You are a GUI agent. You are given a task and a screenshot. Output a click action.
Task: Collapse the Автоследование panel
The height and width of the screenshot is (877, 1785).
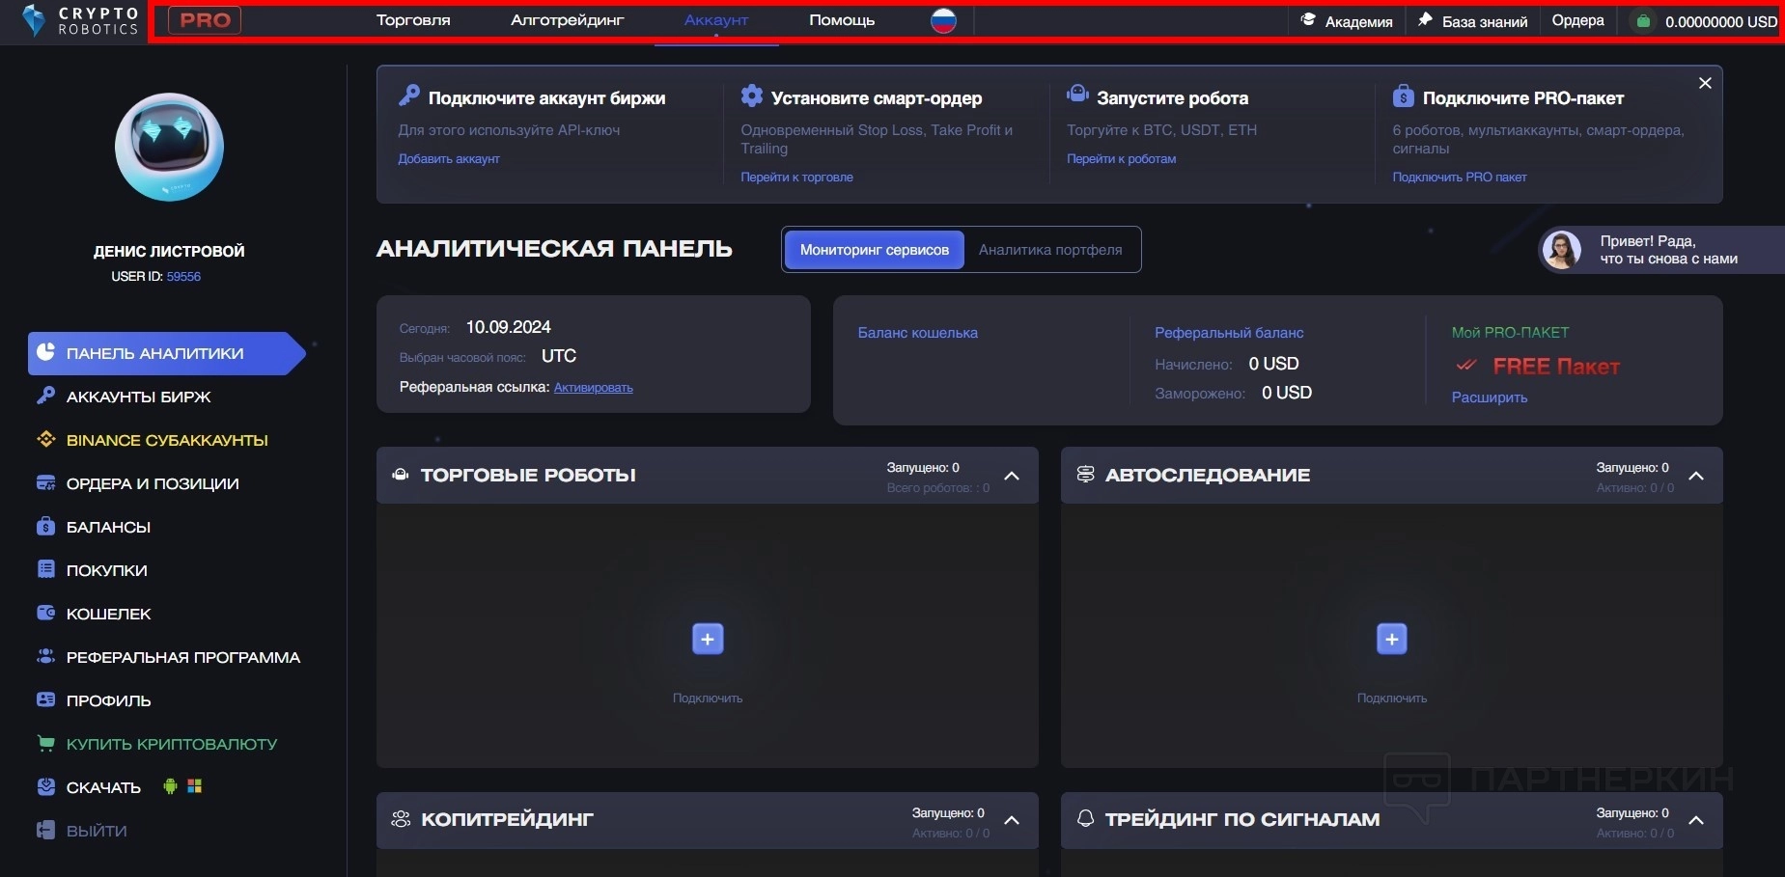[1696, 476]
